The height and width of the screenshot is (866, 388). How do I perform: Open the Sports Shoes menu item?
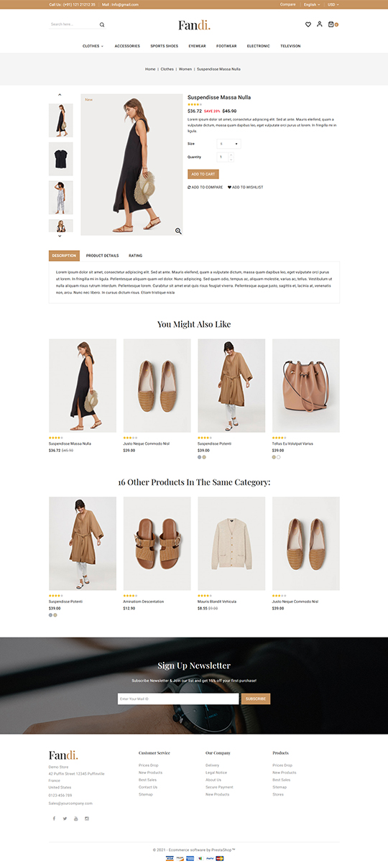tap(164, 46)
